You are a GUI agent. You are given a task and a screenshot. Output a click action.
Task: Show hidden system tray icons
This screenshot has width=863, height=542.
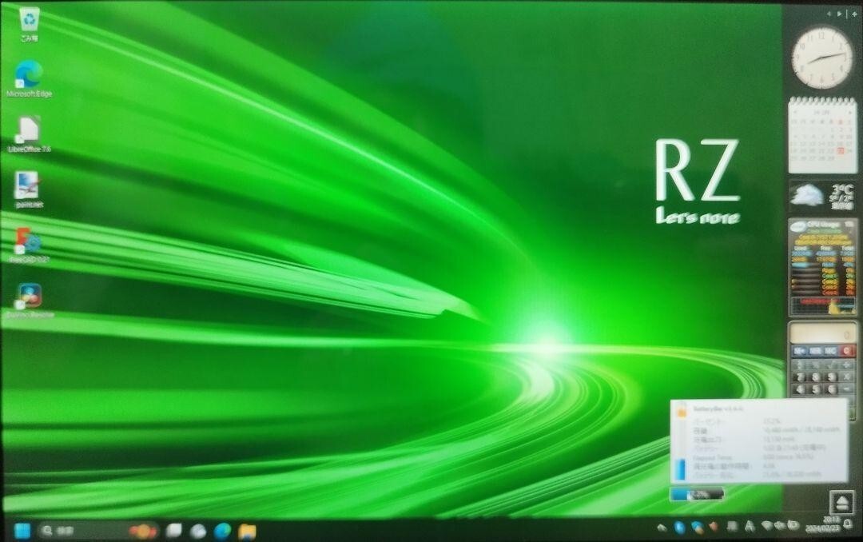tap(662, 528)
